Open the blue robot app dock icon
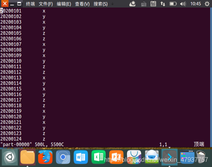 (152, 157)
